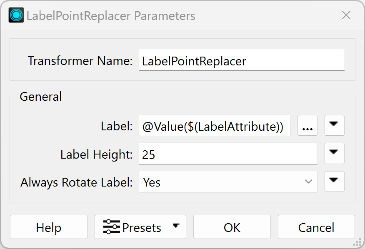
Task: Click the General section header
Action: pos(40,96)
